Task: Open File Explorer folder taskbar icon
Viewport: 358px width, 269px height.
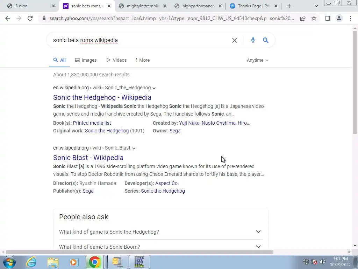Action: coord(53,262)
